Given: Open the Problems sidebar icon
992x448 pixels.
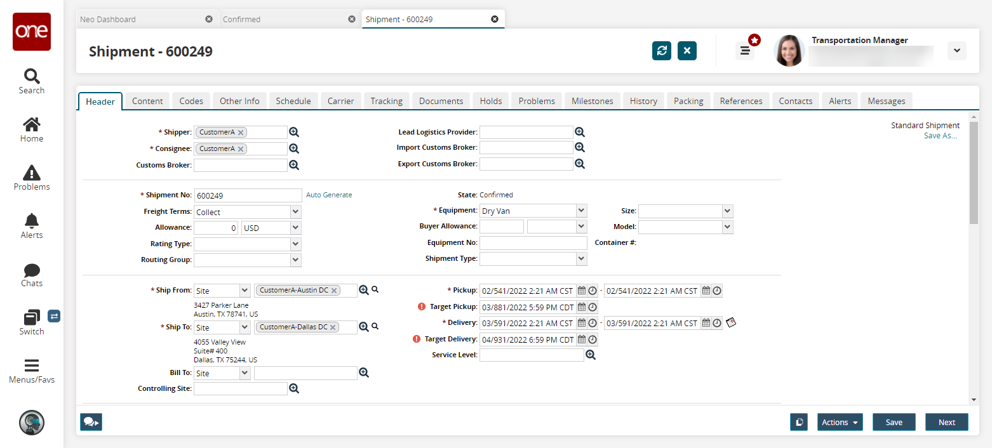Looking at the screenshot, I should point(31,177).
